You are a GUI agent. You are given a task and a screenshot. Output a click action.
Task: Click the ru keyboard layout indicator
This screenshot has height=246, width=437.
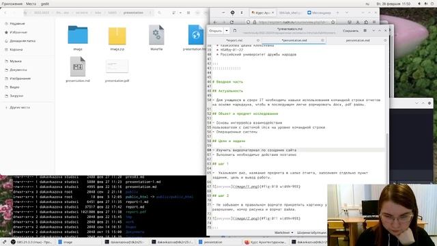coord(367,4)
